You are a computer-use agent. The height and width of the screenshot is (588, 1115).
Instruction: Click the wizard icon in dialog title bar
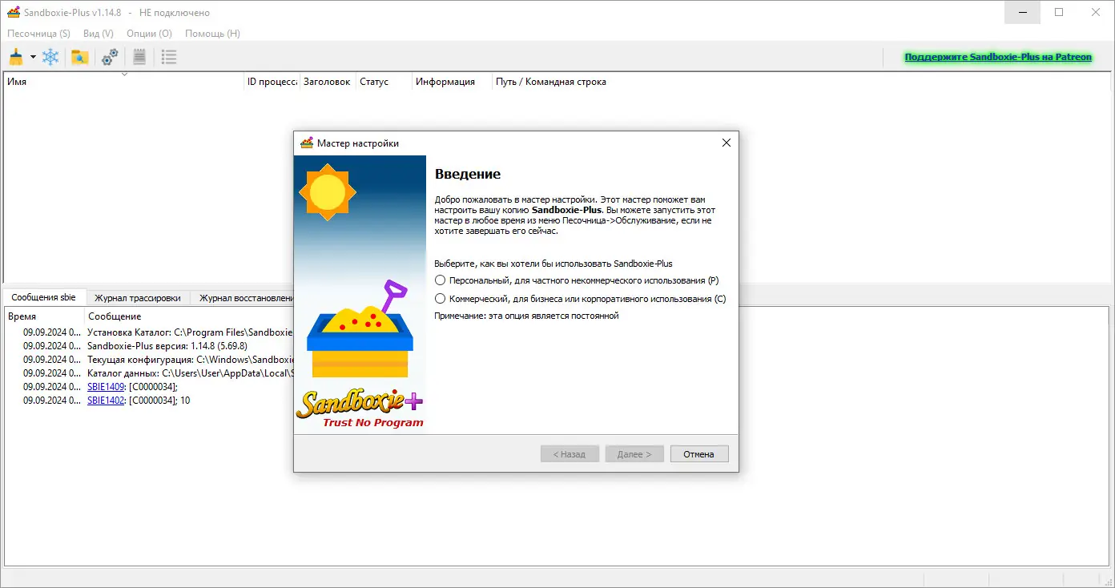coord(306,143)
